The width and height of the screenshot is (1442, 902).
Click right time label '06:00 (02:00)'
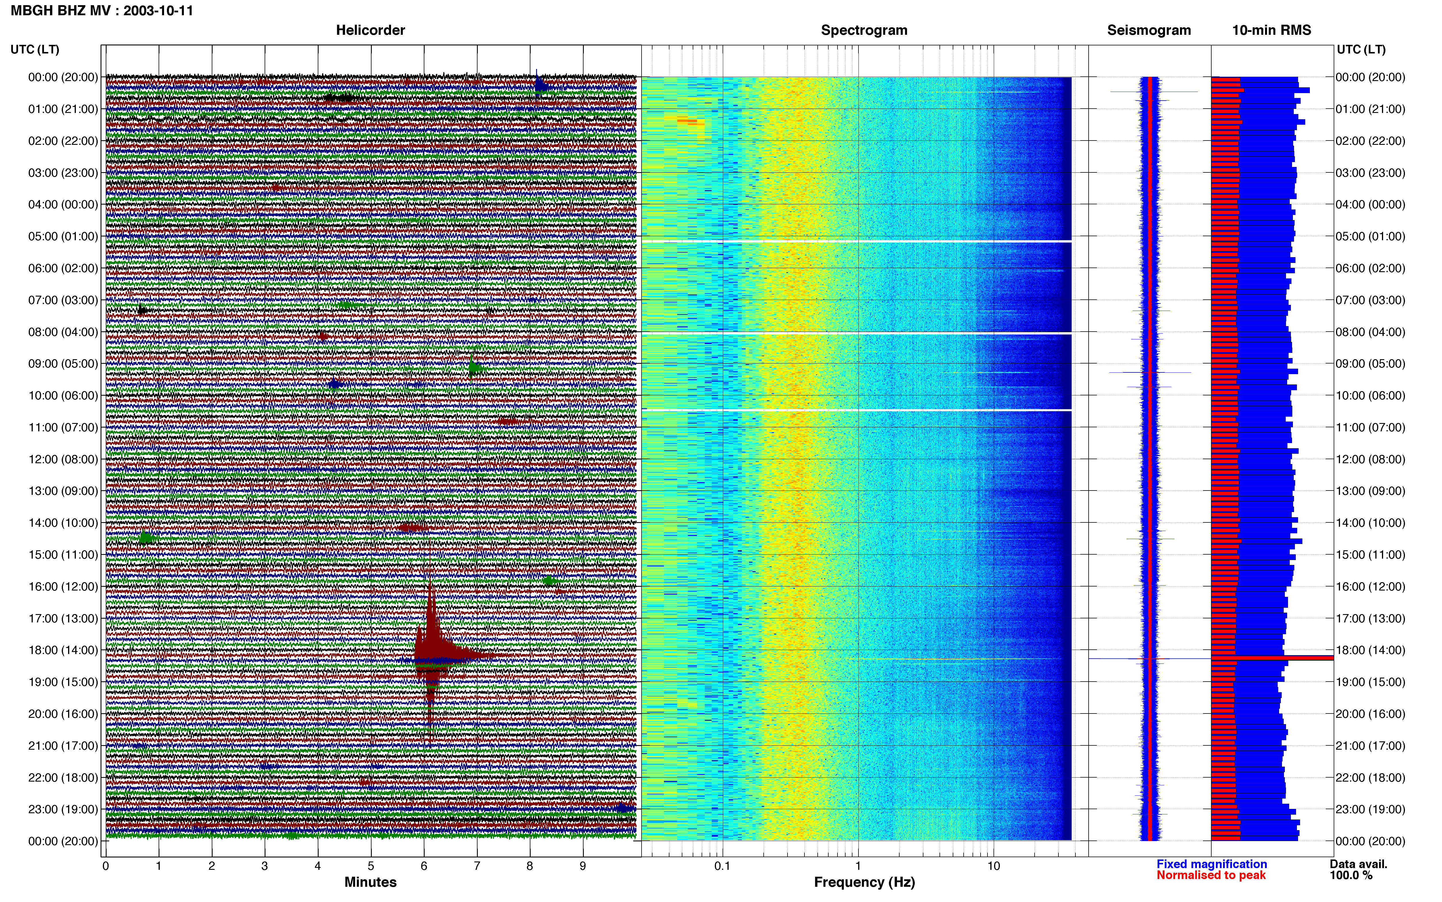point(1370,268)
